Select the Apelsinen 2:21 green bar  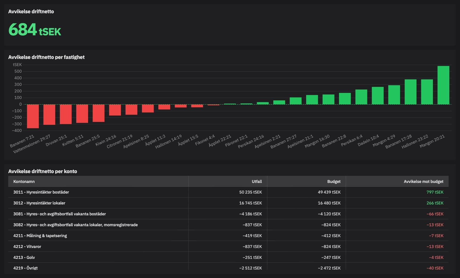[x=279, y=102]
